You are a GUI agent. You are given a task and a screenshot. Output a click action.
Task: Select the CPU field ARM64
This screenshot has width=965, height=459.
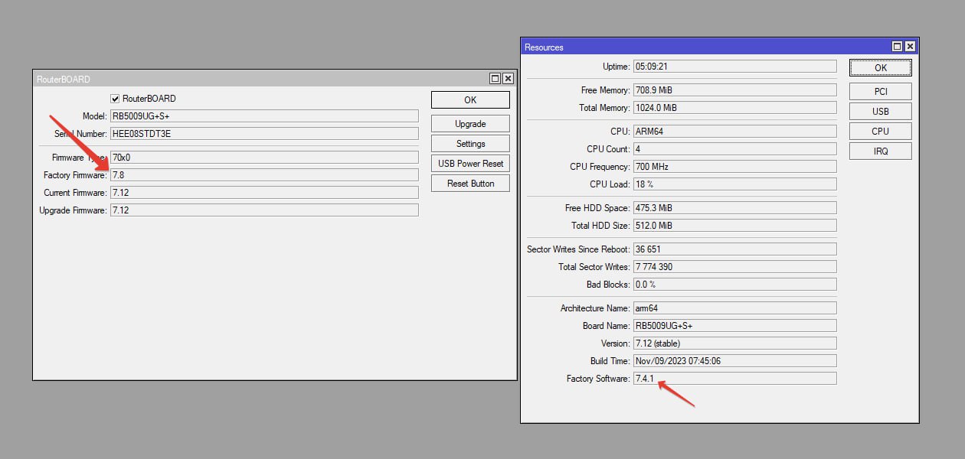click(x=734, y=132)
